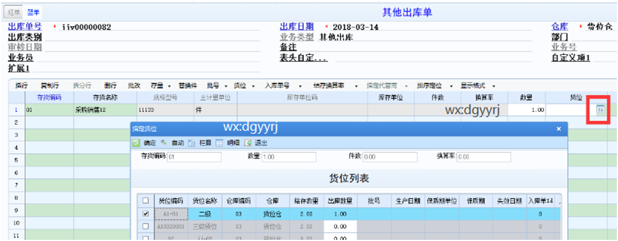618x241 pixels.
Task: Expand the 结存换算率 dropdown in the toolbar
Action: point(356,86)
